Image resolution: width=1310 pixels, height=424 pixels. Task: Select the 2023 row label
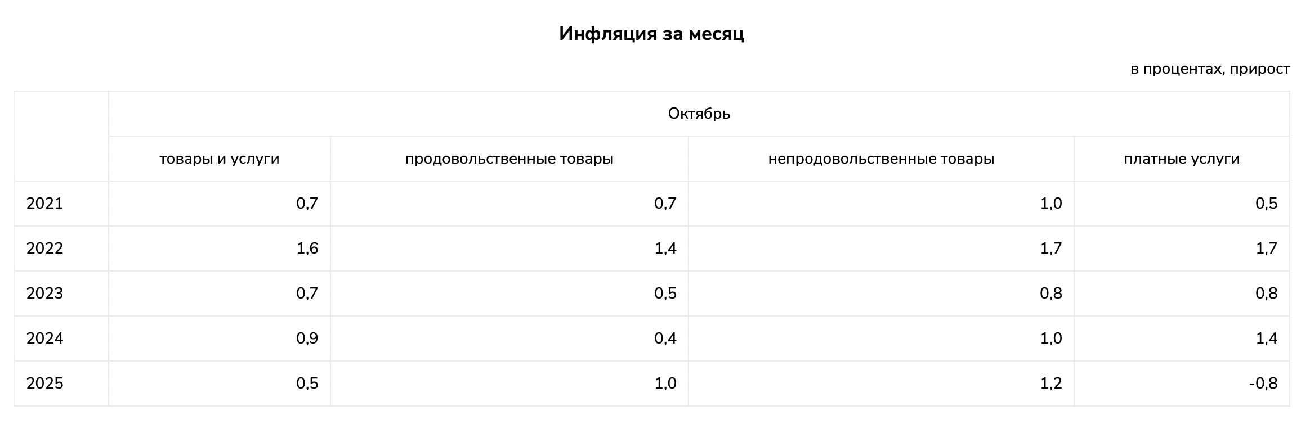point(44,294)
